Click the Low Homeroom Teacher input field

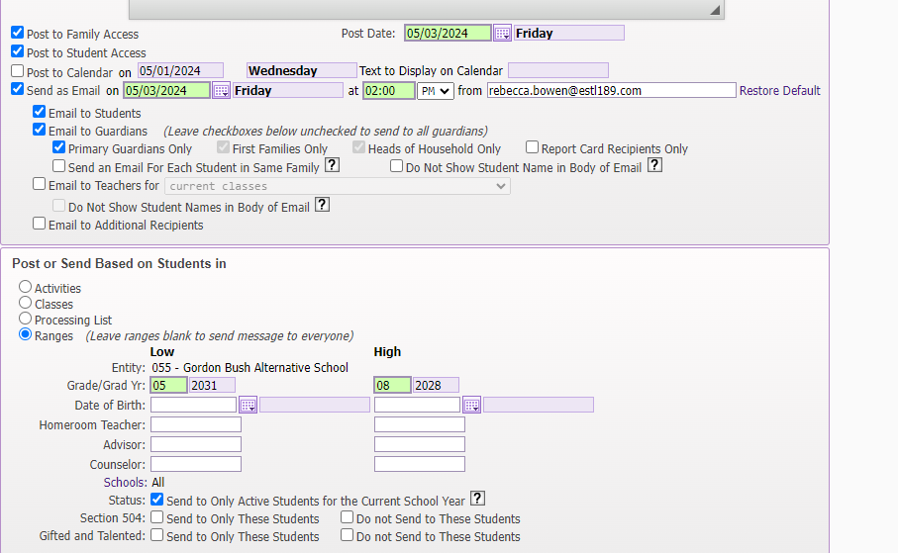click(195, 424)
